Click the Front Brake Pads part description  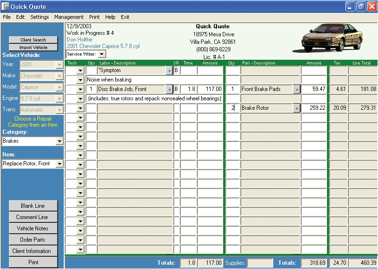[267, 89]
